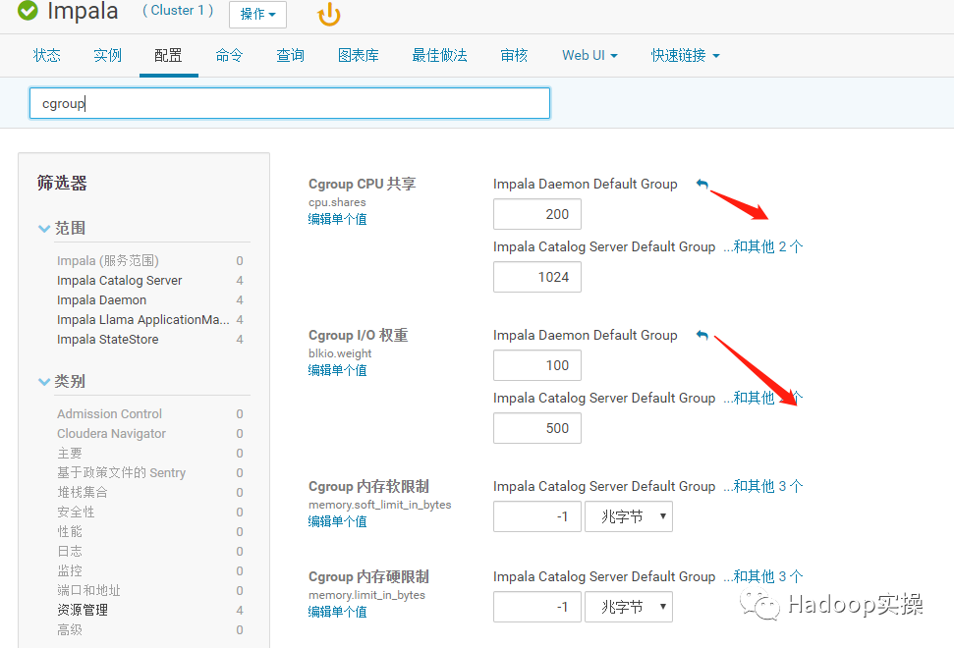Click the cgroup search input field
Viewport: 954px width, 648px height.
point(290,103)
